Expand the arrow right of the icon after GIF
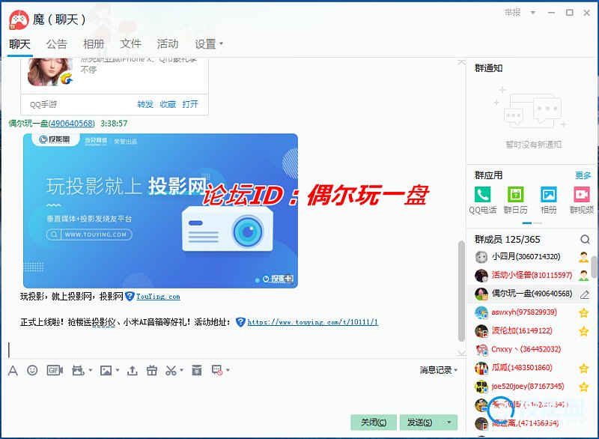The image size is (599, 439). click(x=90, y=370)
